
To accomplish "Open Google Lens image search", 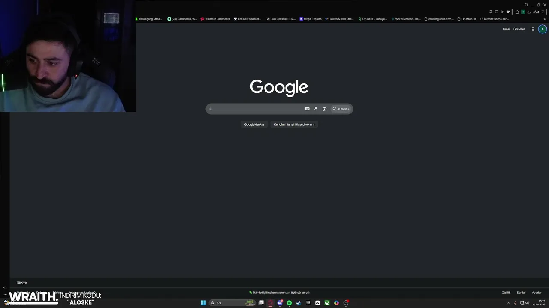I will (324, 109).
